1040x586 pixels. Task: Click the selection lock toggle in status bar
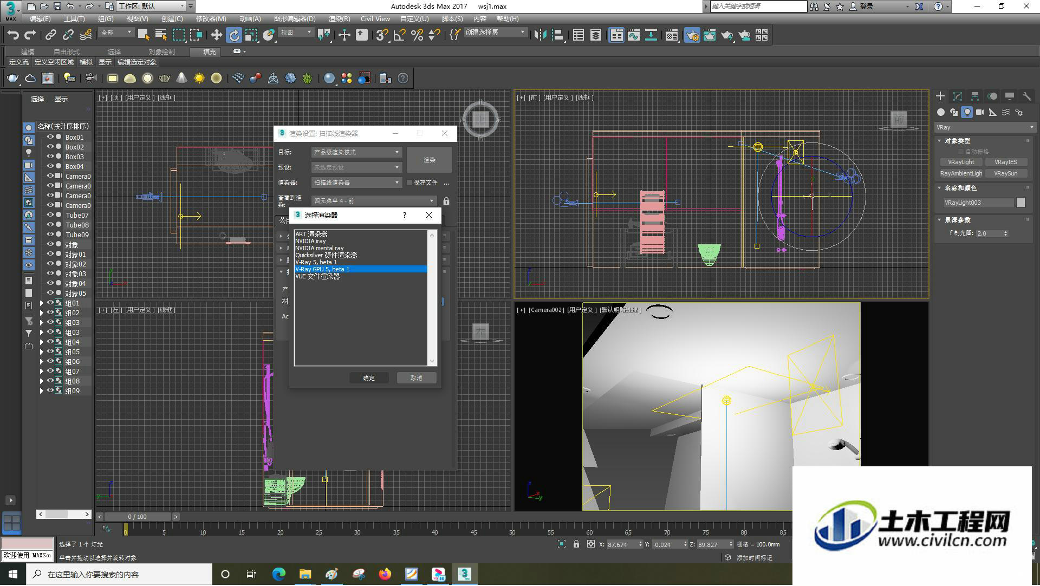click(576, 544)
